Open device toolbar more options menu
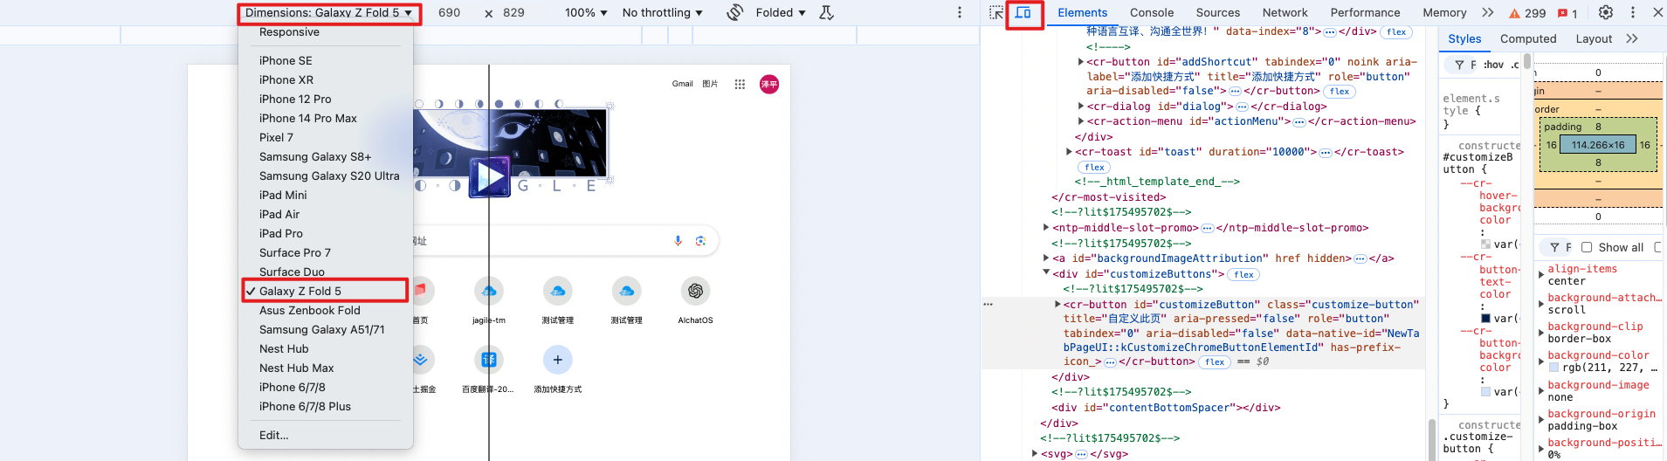Viewport: 1667px width, 461px height. [960, 12]
